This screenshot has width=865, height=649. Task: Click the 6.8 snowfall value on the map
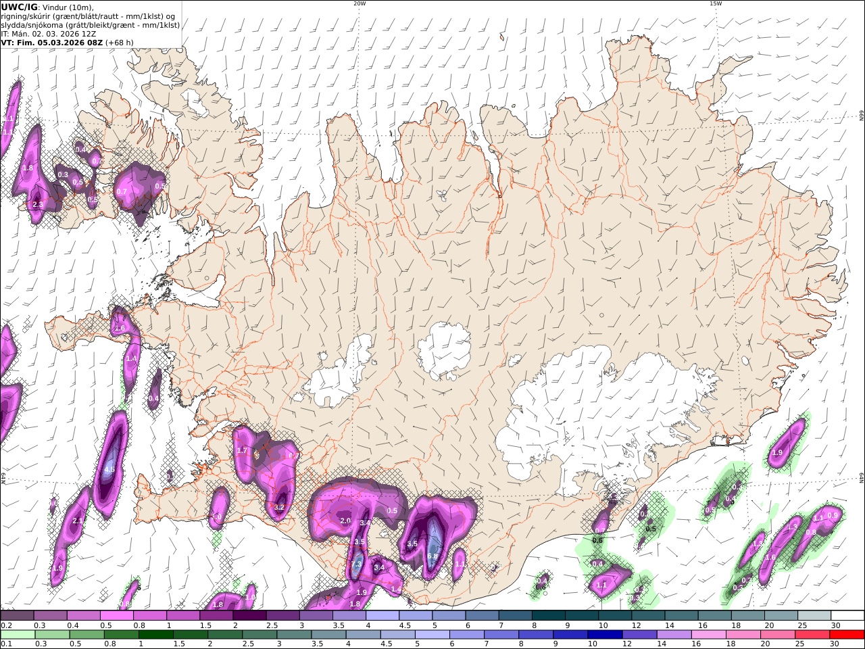(x=433, y=556)
